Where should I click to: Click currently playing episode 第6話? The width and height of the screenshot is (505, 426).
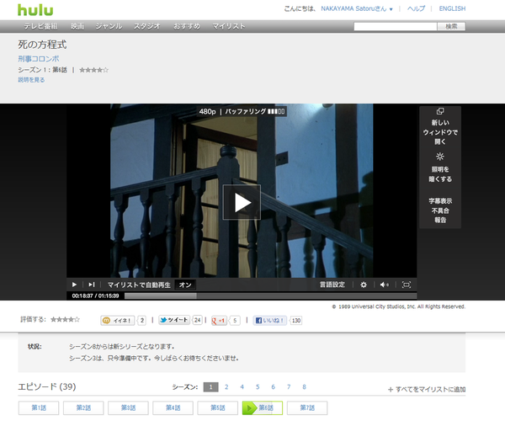[x=263, y=407]
